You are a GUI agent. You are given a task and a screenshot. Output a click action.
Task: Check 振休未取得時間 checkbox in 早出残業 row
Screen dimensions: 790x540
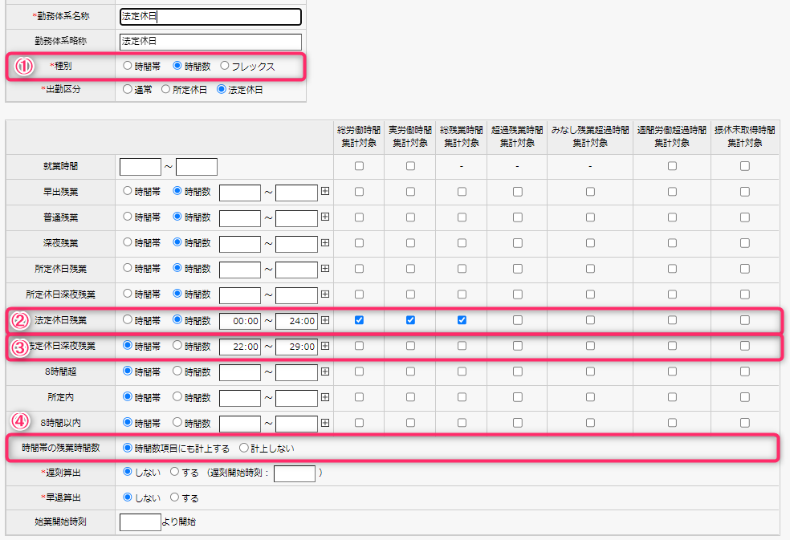tap(745, 192)
